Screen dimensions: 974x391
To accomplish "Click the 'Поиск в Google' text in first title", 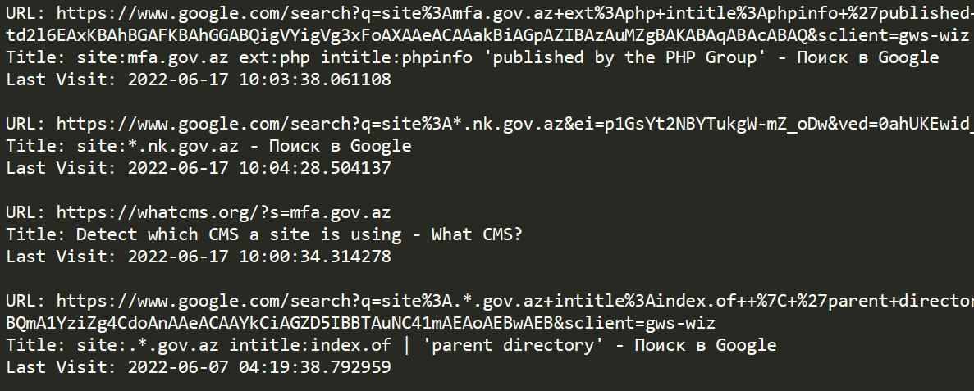I will 868,57.
